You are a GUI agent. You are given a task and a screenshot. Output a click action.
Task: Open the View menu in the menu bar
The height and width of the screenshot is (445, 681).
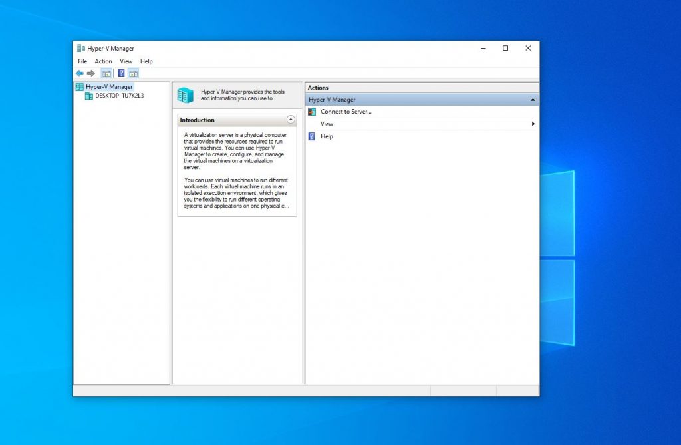(x=126, y=61)
